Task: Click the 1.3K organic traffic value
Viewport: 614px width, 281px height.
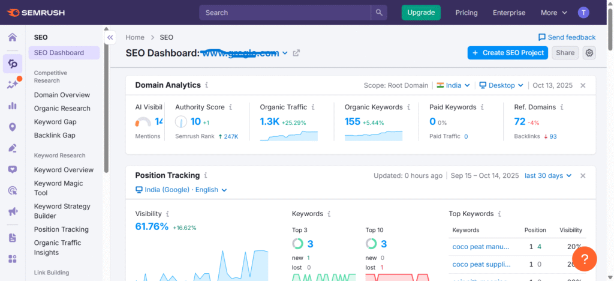Action: pyautogui.click(x=270, y=122)
